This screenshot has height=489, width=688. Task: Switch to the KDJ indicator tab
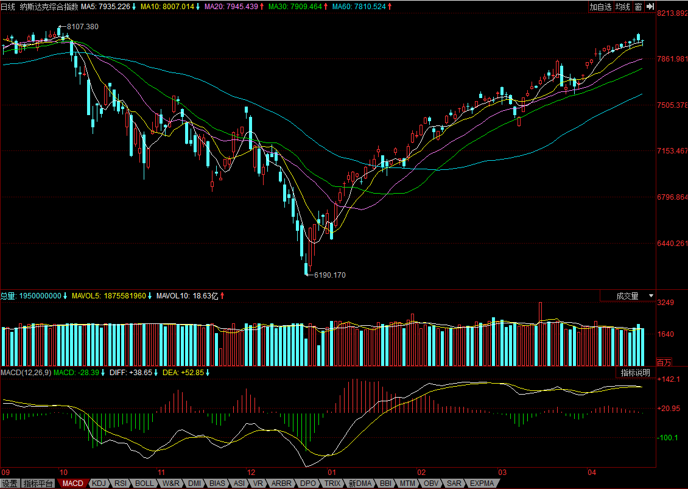[99, 484]
